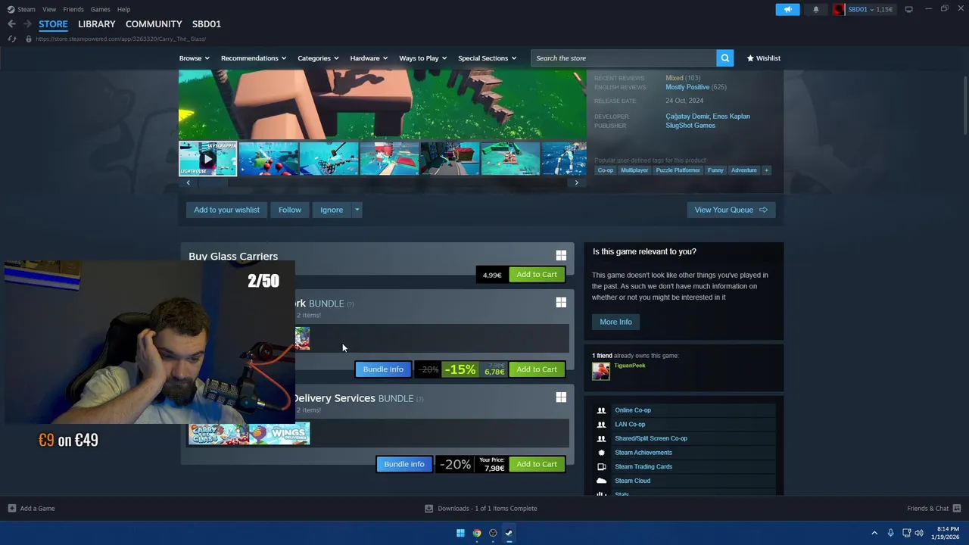Open the Downloads status bar entry

[481, 509]
